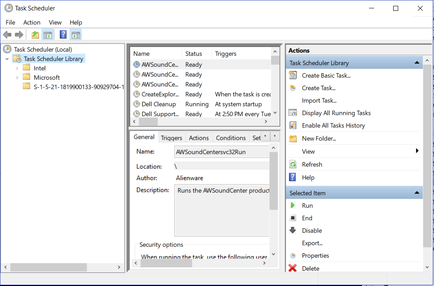
Task: Refresh the Task Scheduler Library
Action: [x=312, y=164]
